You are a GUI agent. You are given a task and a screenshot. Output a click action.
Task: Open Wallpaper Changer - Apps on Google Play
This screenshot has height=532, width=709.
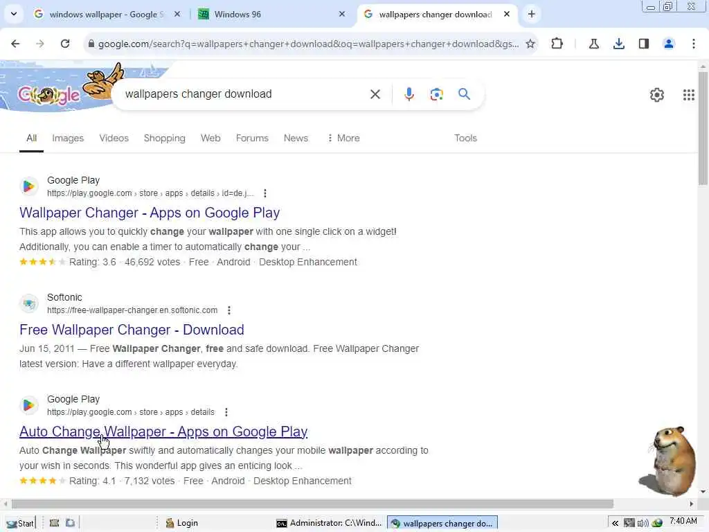click(x=150, y=213)
